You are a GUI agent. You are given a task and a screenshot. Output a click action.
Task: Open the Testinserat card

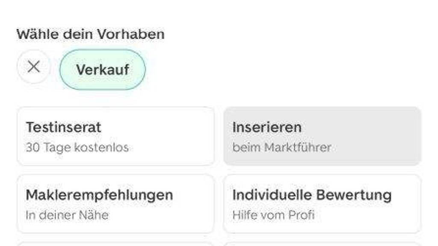[115, 136]
